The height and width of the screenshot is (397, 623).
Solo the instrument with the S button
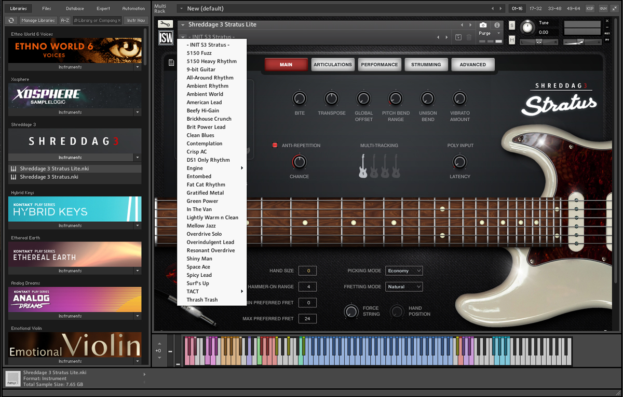pyautogui.click(x=512, y=25)
